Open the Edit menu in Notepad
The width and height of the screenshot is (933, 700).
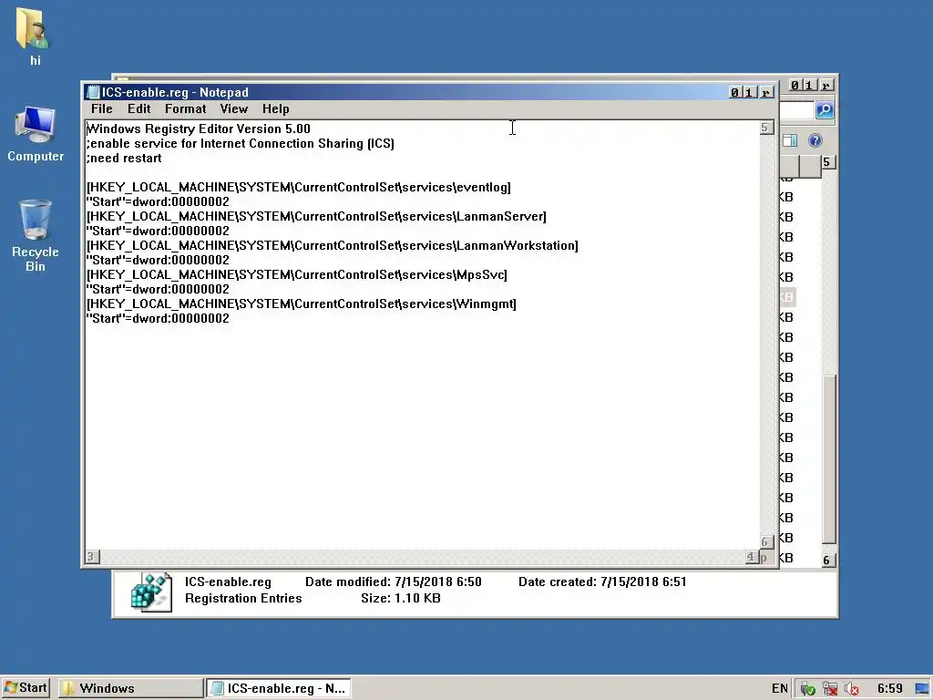click(x=139, y=109)
